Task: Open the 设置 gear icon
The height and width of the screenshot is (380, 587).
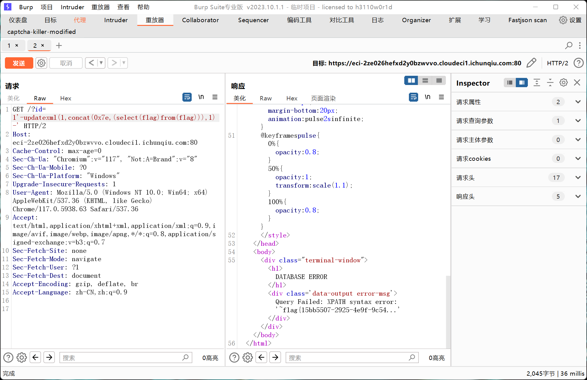Action: tap(563, 20)
